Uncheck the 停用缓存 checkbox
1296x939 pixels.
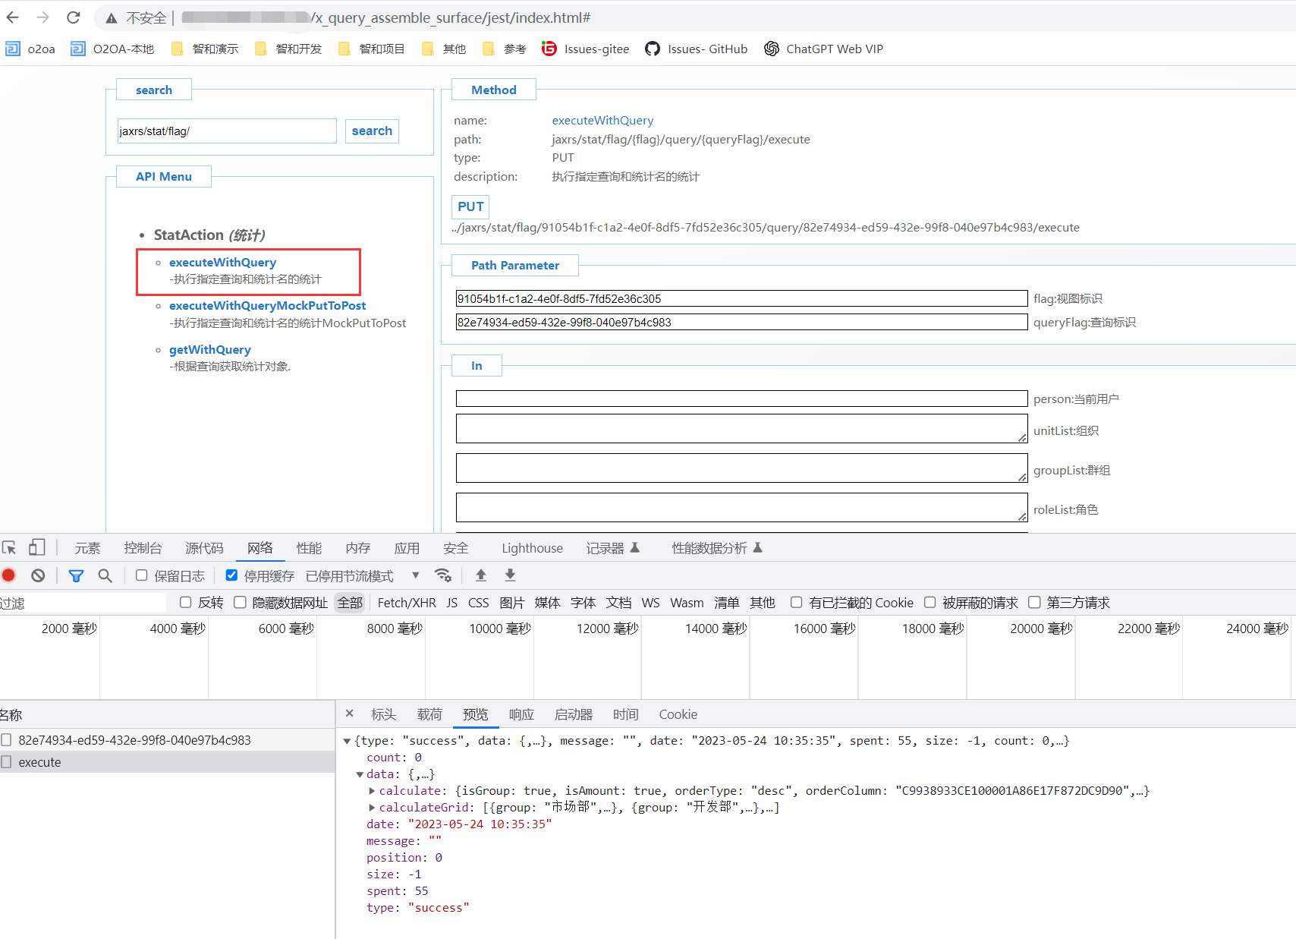point(232,575)
